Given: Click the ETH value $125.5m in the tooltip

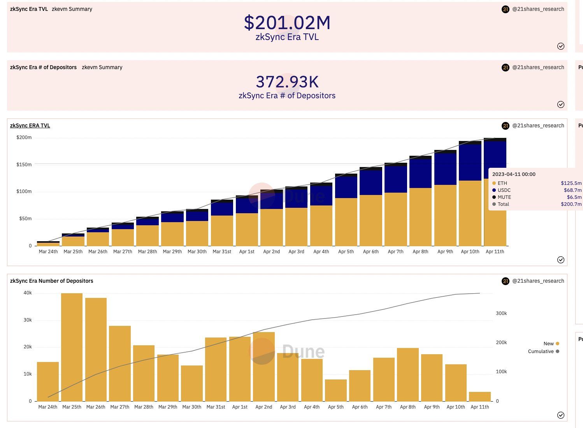Looking at the screenshot, I should (x=571, y=183).
